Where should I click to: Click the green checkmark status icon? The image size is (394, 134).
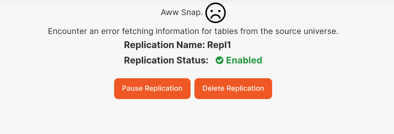[220, 60]
